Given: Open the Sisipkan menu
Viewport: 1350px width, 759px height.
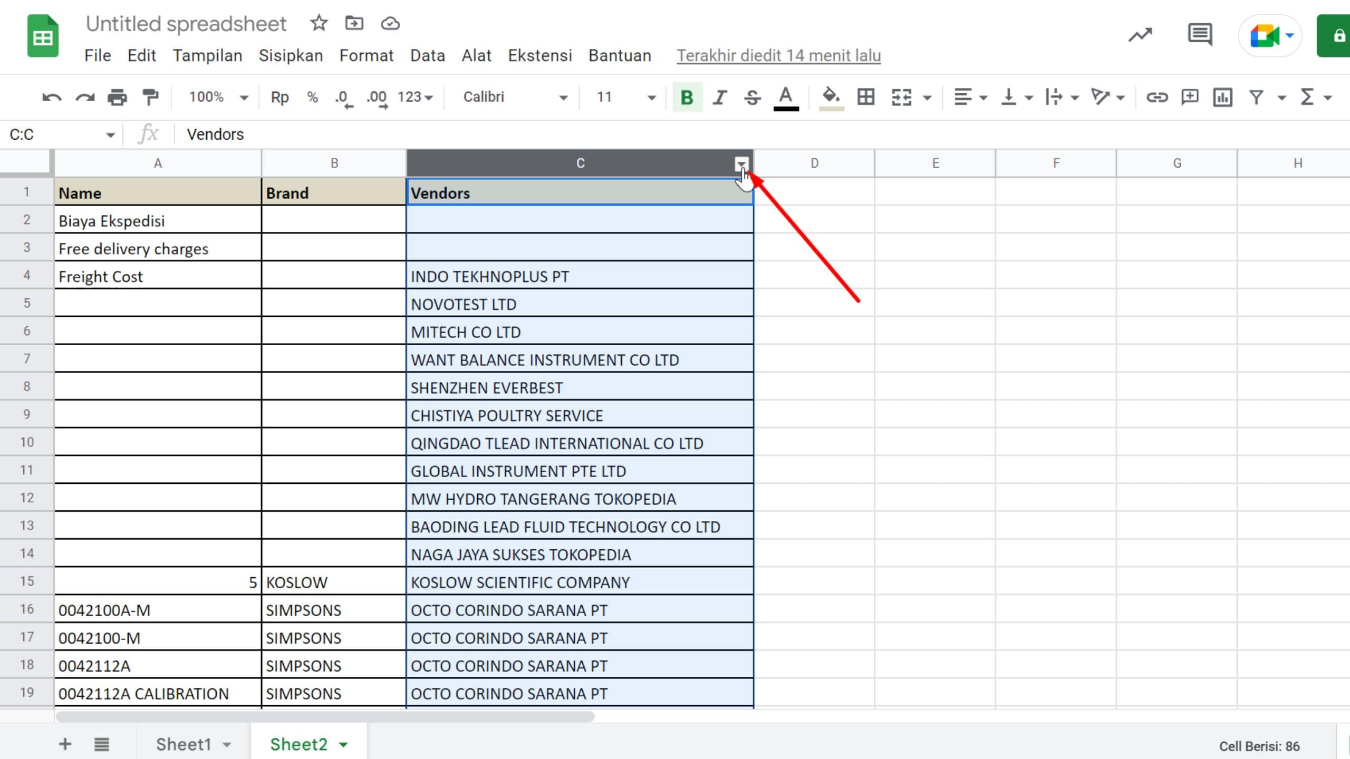Looking at the screenshot, I should click(x=291, y=55).
